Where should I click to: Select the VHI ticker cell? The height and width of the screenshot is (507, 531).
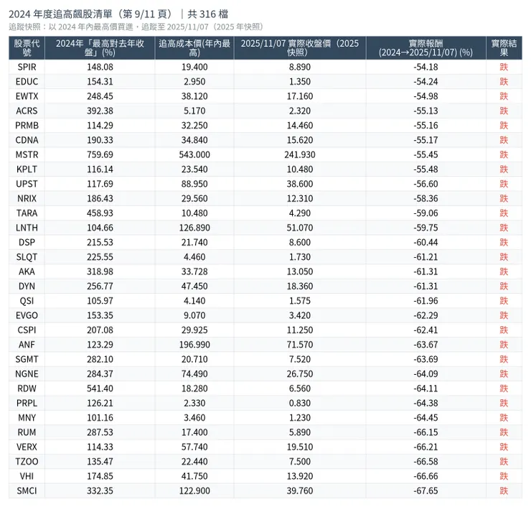(x=27, y=476)
